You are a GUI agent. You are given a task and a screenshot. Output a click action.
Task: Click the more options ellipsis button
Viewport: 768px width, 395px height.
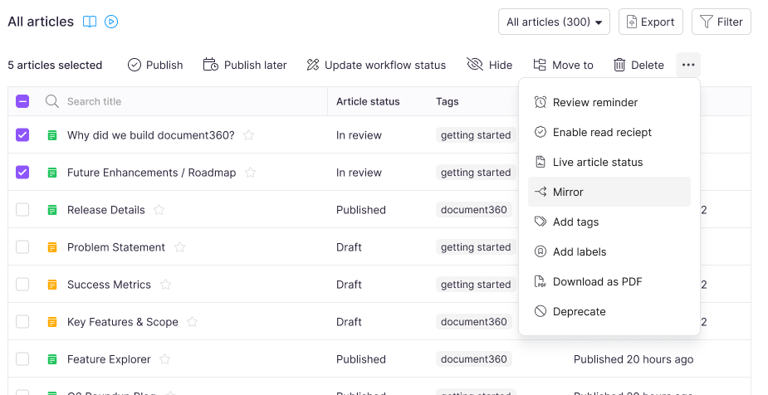[688, 65]
